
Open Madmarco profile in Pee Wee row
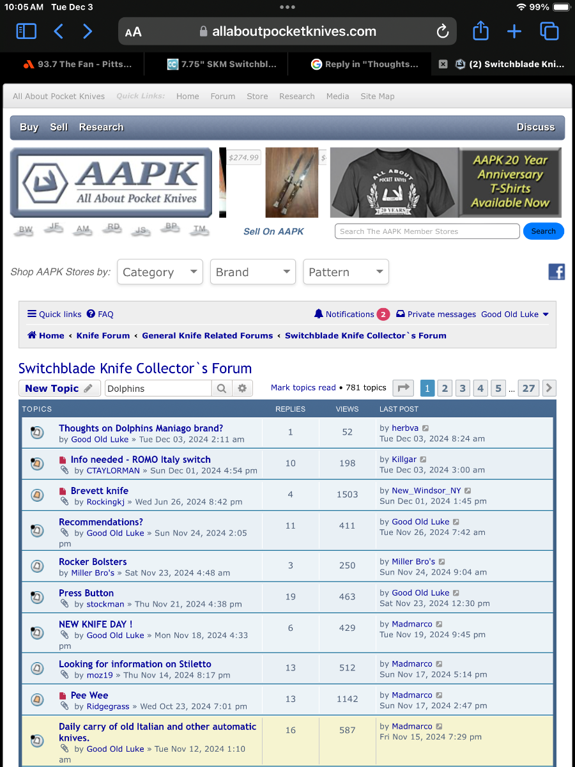point(412,695)
